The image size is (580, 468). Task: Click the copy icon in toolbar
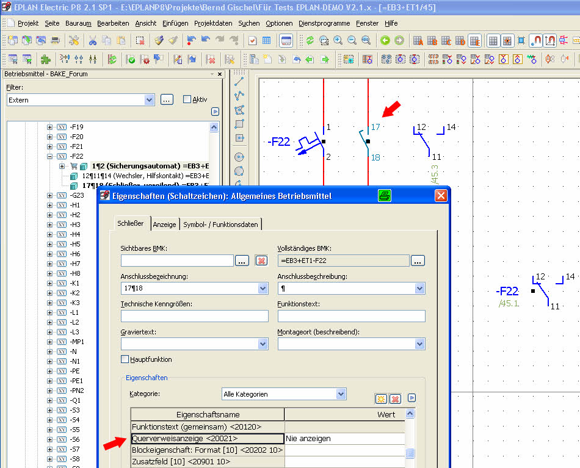(106, 40)
